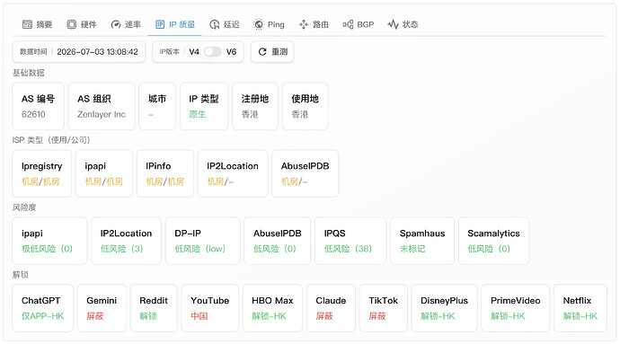Click the Ping tab icon
620x344 pixels.
click(259, 24)
